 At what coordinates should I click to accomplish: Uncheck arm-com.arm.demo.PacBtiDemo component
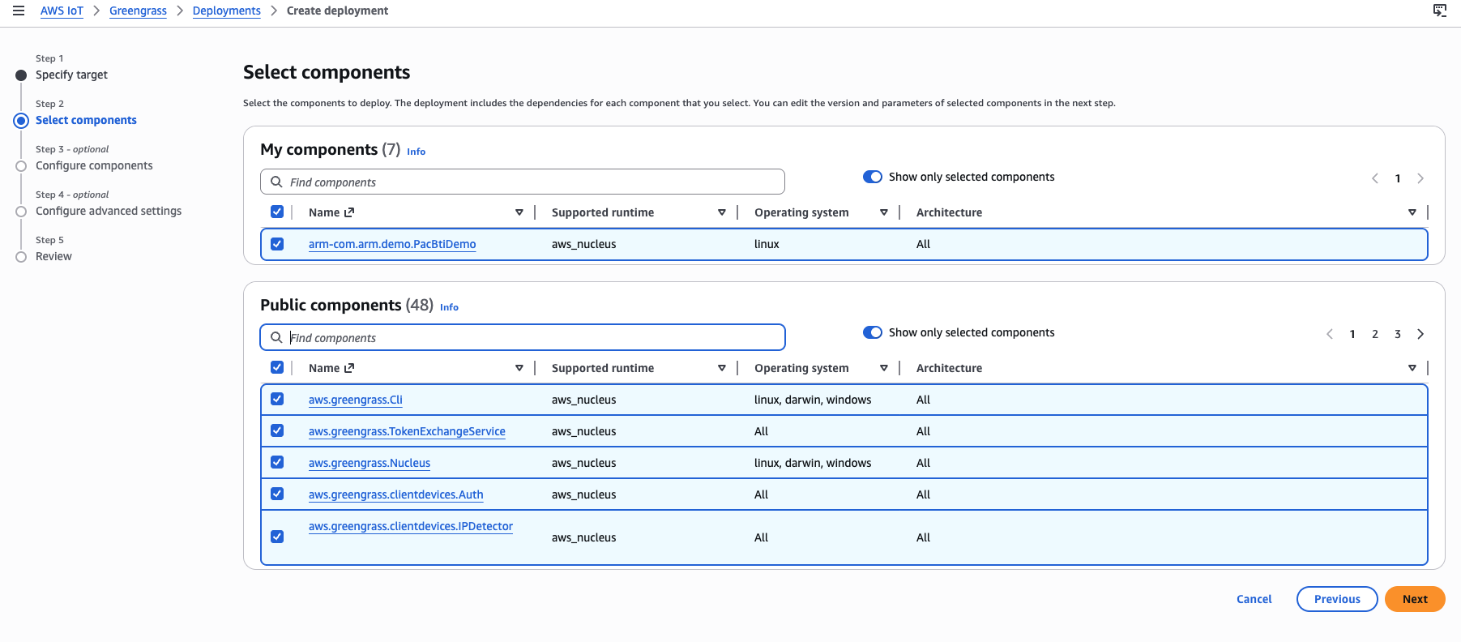click(277, 244)
